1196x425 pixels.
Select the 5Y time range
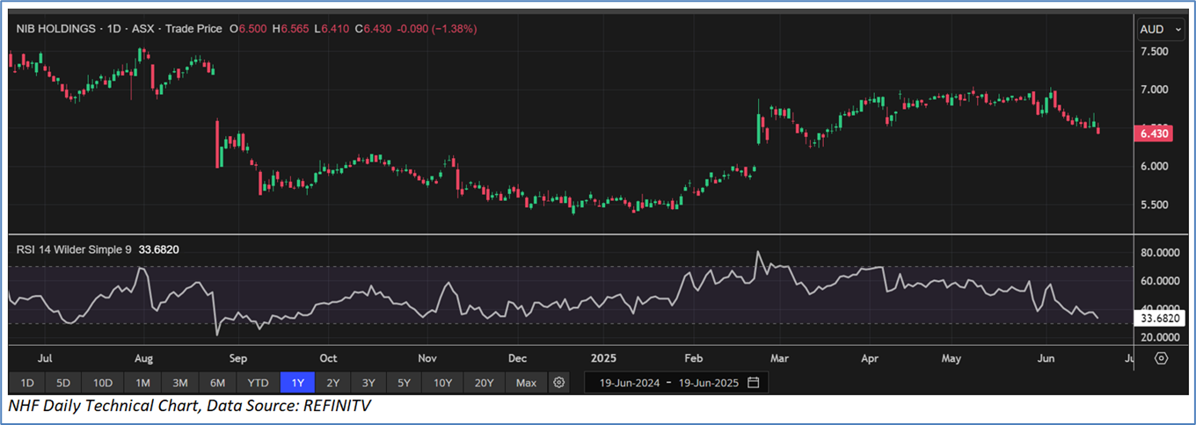coord(404,383)
